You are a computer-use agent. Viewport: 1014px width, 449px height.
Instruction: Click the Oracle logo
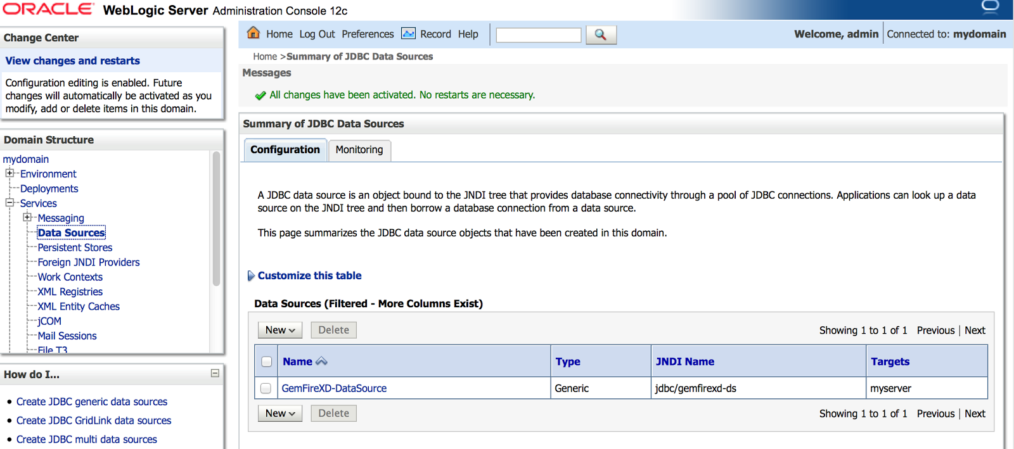(48, 9)
